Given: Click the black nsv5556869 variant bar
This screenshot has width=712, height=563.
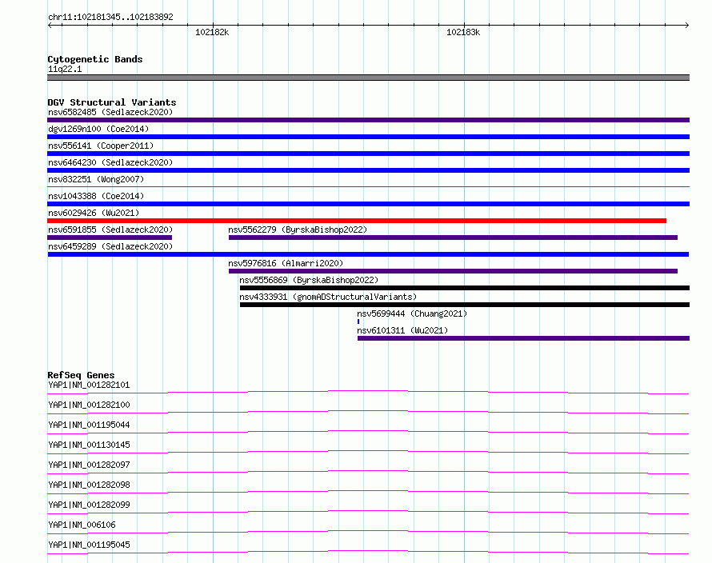Looking at the screenshot, I should tap(465, 288).
